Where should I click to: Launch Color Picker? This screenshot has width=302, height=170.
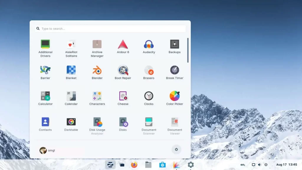point(175,98)
